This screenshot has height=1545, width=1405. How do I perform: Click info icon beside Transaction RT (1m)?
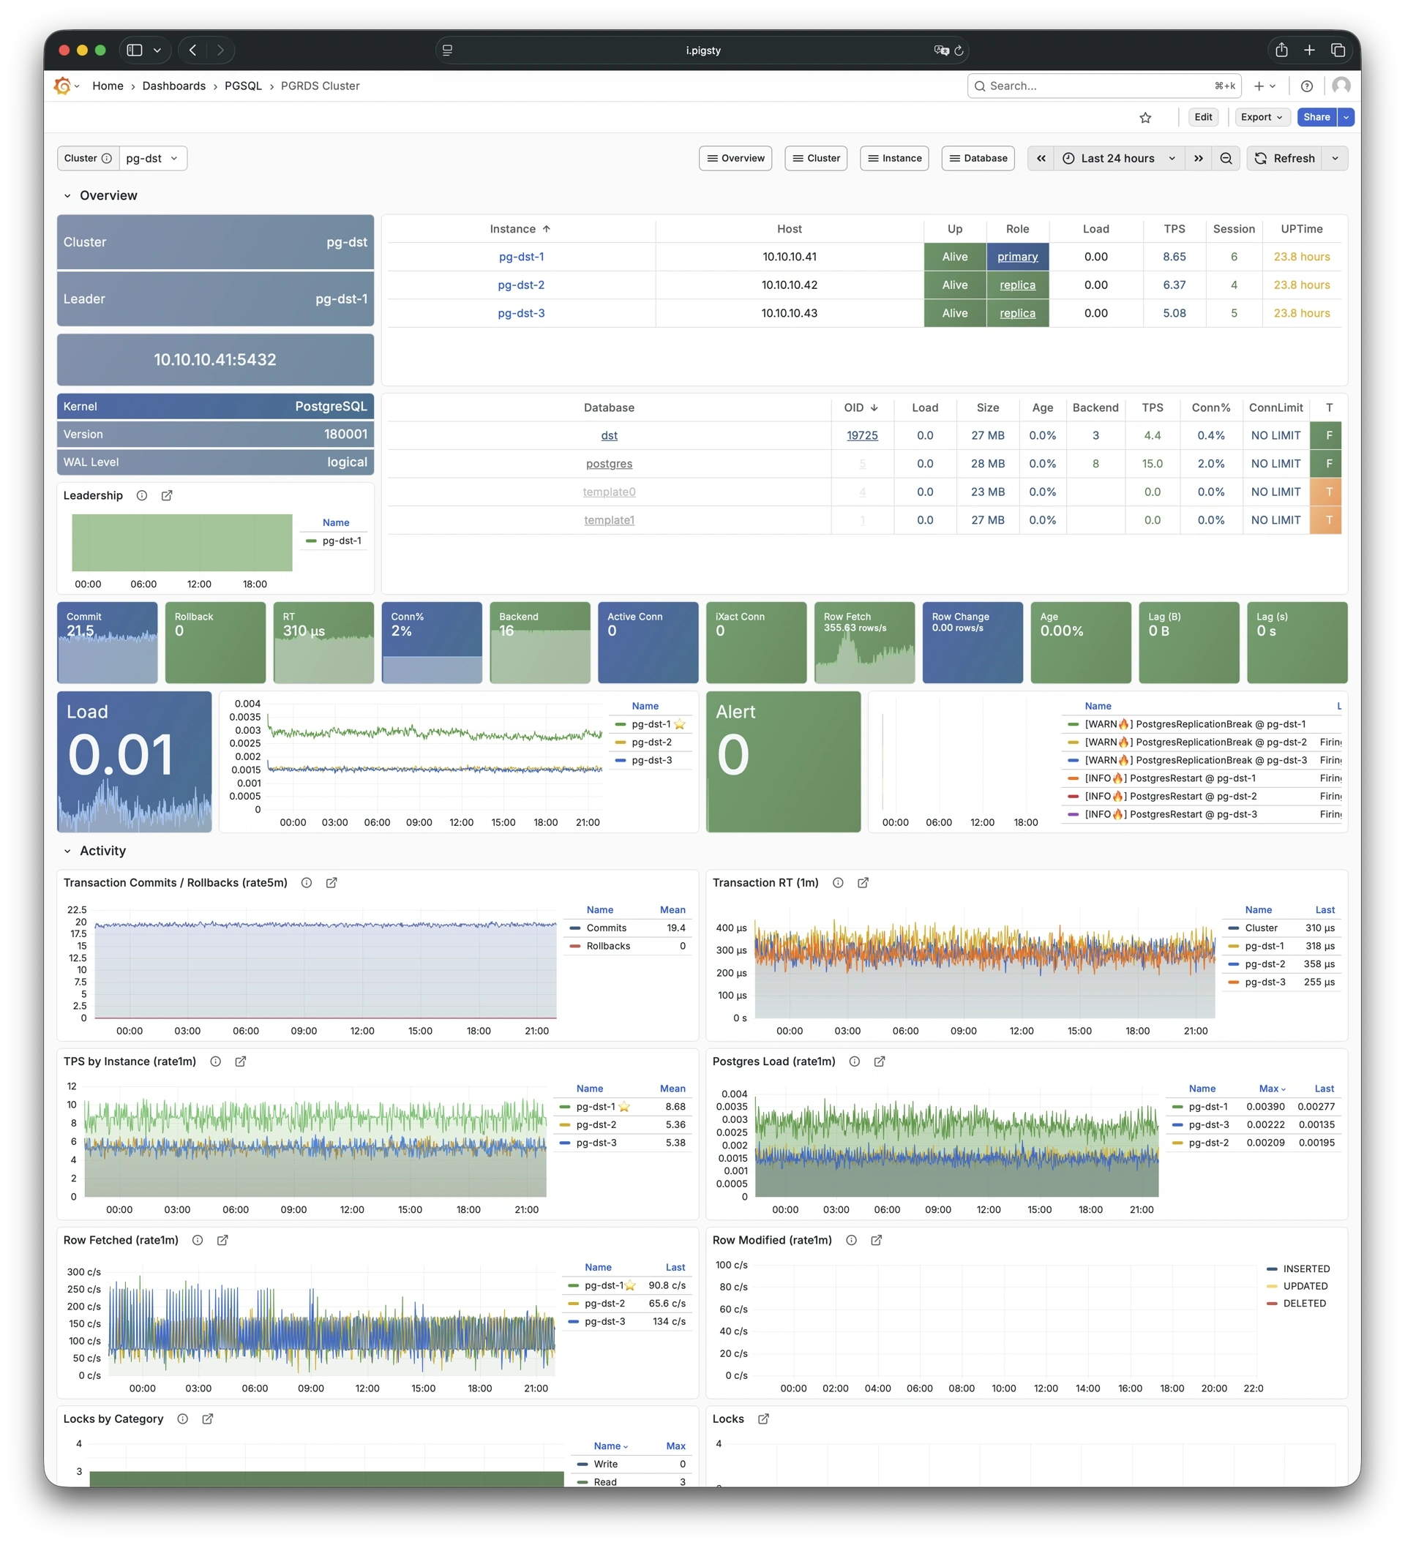click(838, 883)
